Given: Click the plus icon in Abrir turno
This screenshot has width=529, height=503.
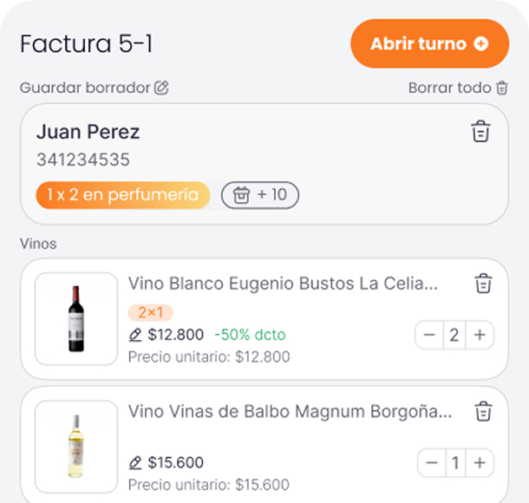Looking at the screenshot, I should tap(480, 43).
